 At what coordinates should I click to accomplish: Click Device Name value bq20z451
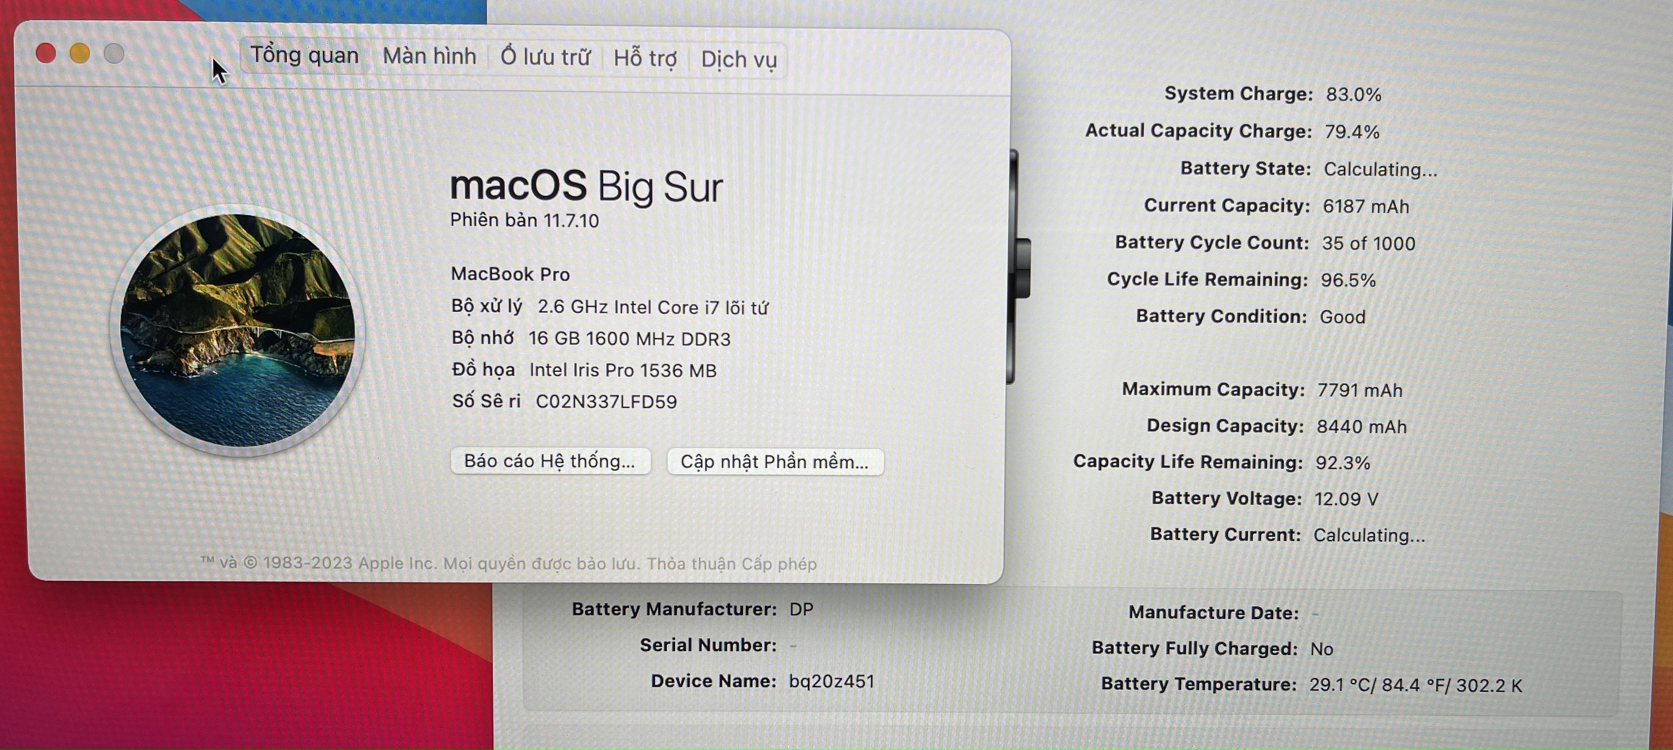832,681
